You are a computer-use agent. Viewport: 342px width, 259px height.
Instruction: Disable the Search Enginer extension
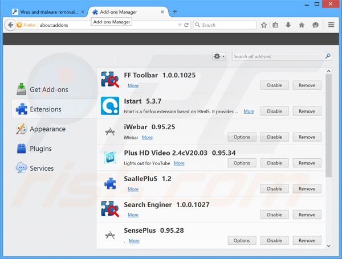coord(274,215)
